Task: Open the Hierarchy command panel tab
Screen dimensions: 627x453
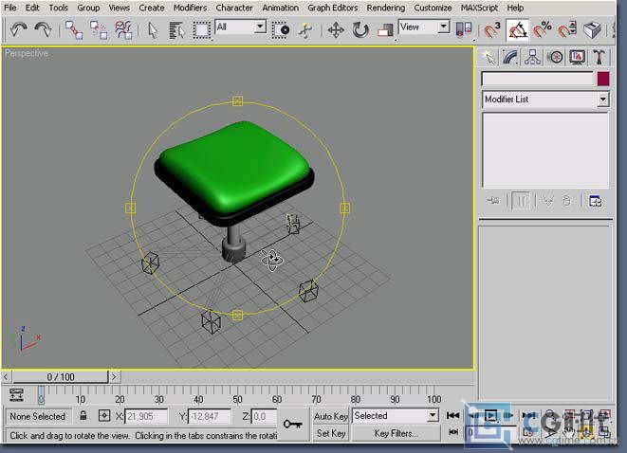Action: tap(533, 58)
